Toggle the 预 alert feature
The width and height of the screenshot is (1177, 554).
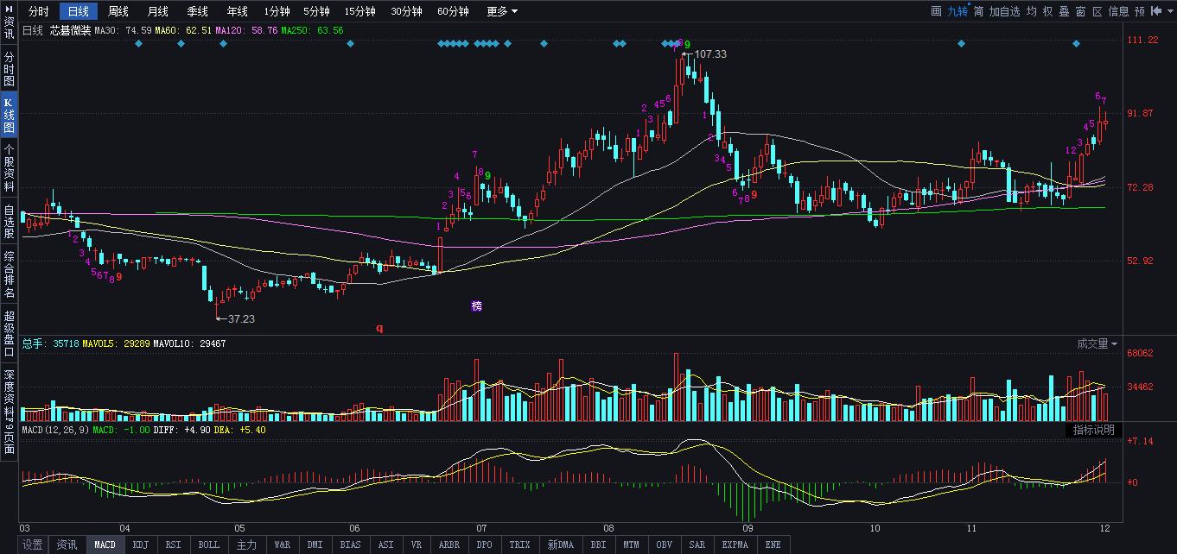1140,11
